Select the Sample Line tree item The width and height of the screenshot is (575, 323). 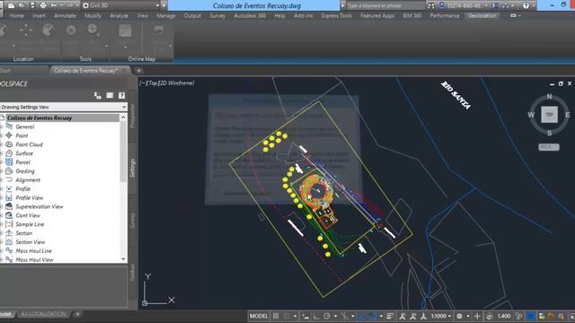[x=30, y=224]
